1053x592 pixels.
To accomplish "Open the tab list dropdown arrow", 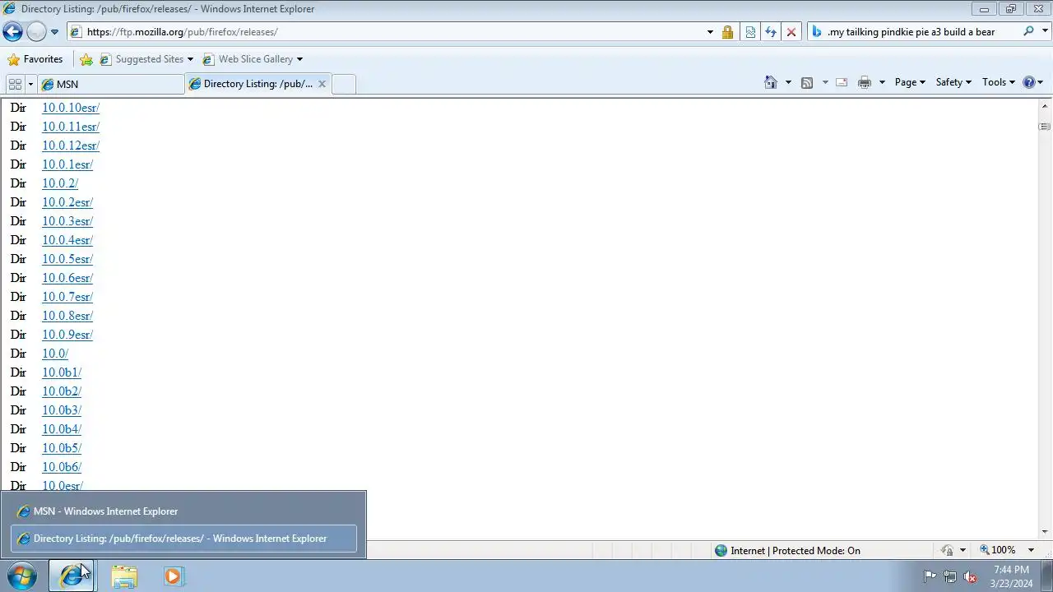I will (x=30, y=84).
